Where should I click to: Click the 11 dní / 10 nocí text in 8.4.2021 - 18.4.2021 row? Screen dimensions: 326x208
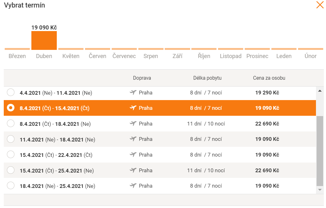click(206, 124)
